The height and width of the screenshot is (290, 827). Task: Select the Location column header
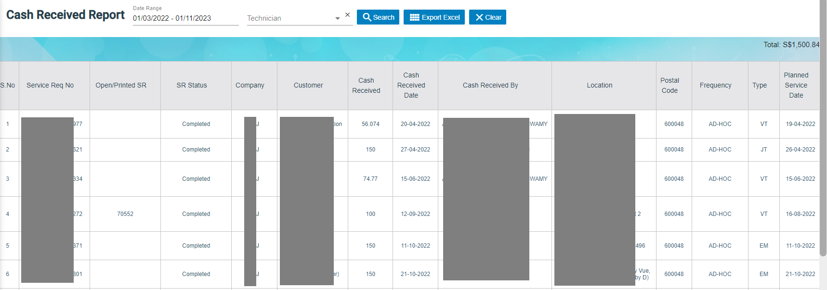coord(600,85)
